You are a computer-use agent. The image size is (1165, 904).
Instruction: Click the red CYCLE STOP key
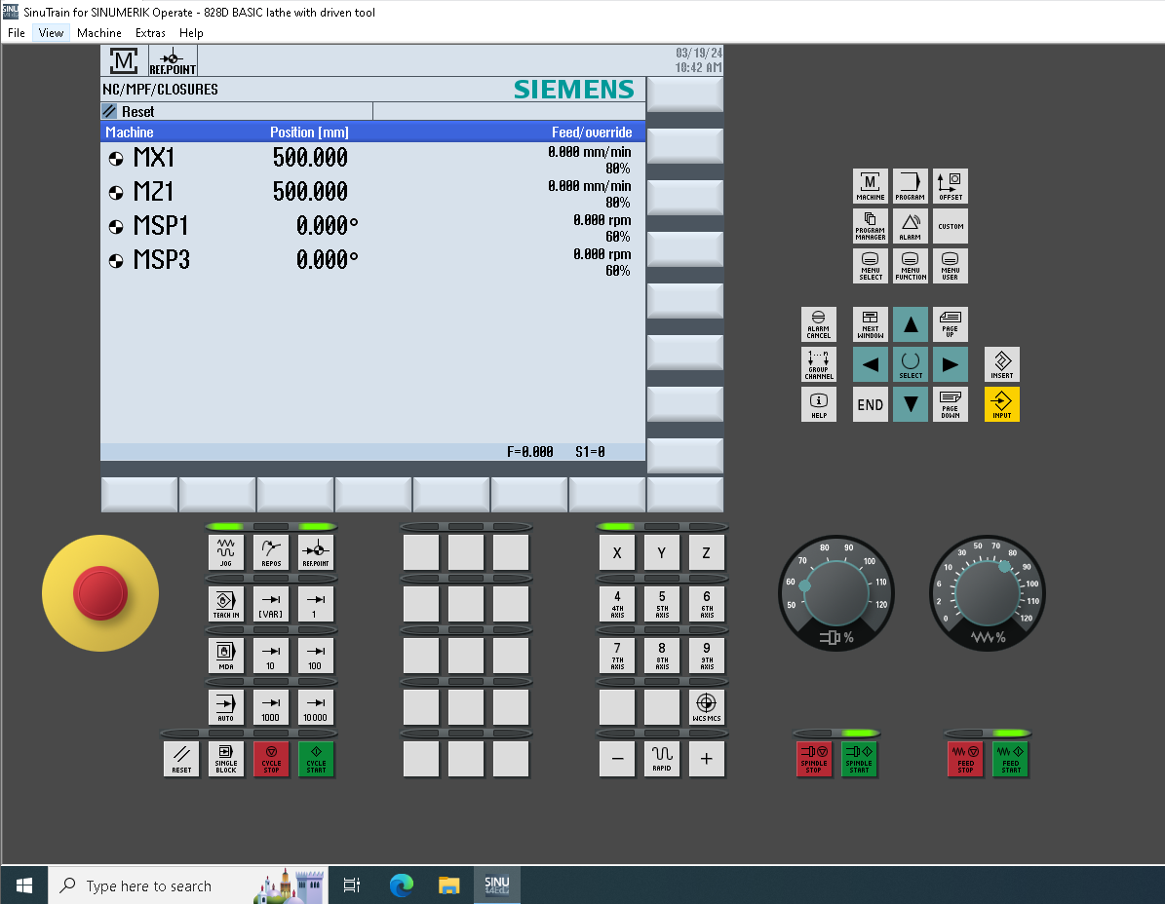pos(271,759)
